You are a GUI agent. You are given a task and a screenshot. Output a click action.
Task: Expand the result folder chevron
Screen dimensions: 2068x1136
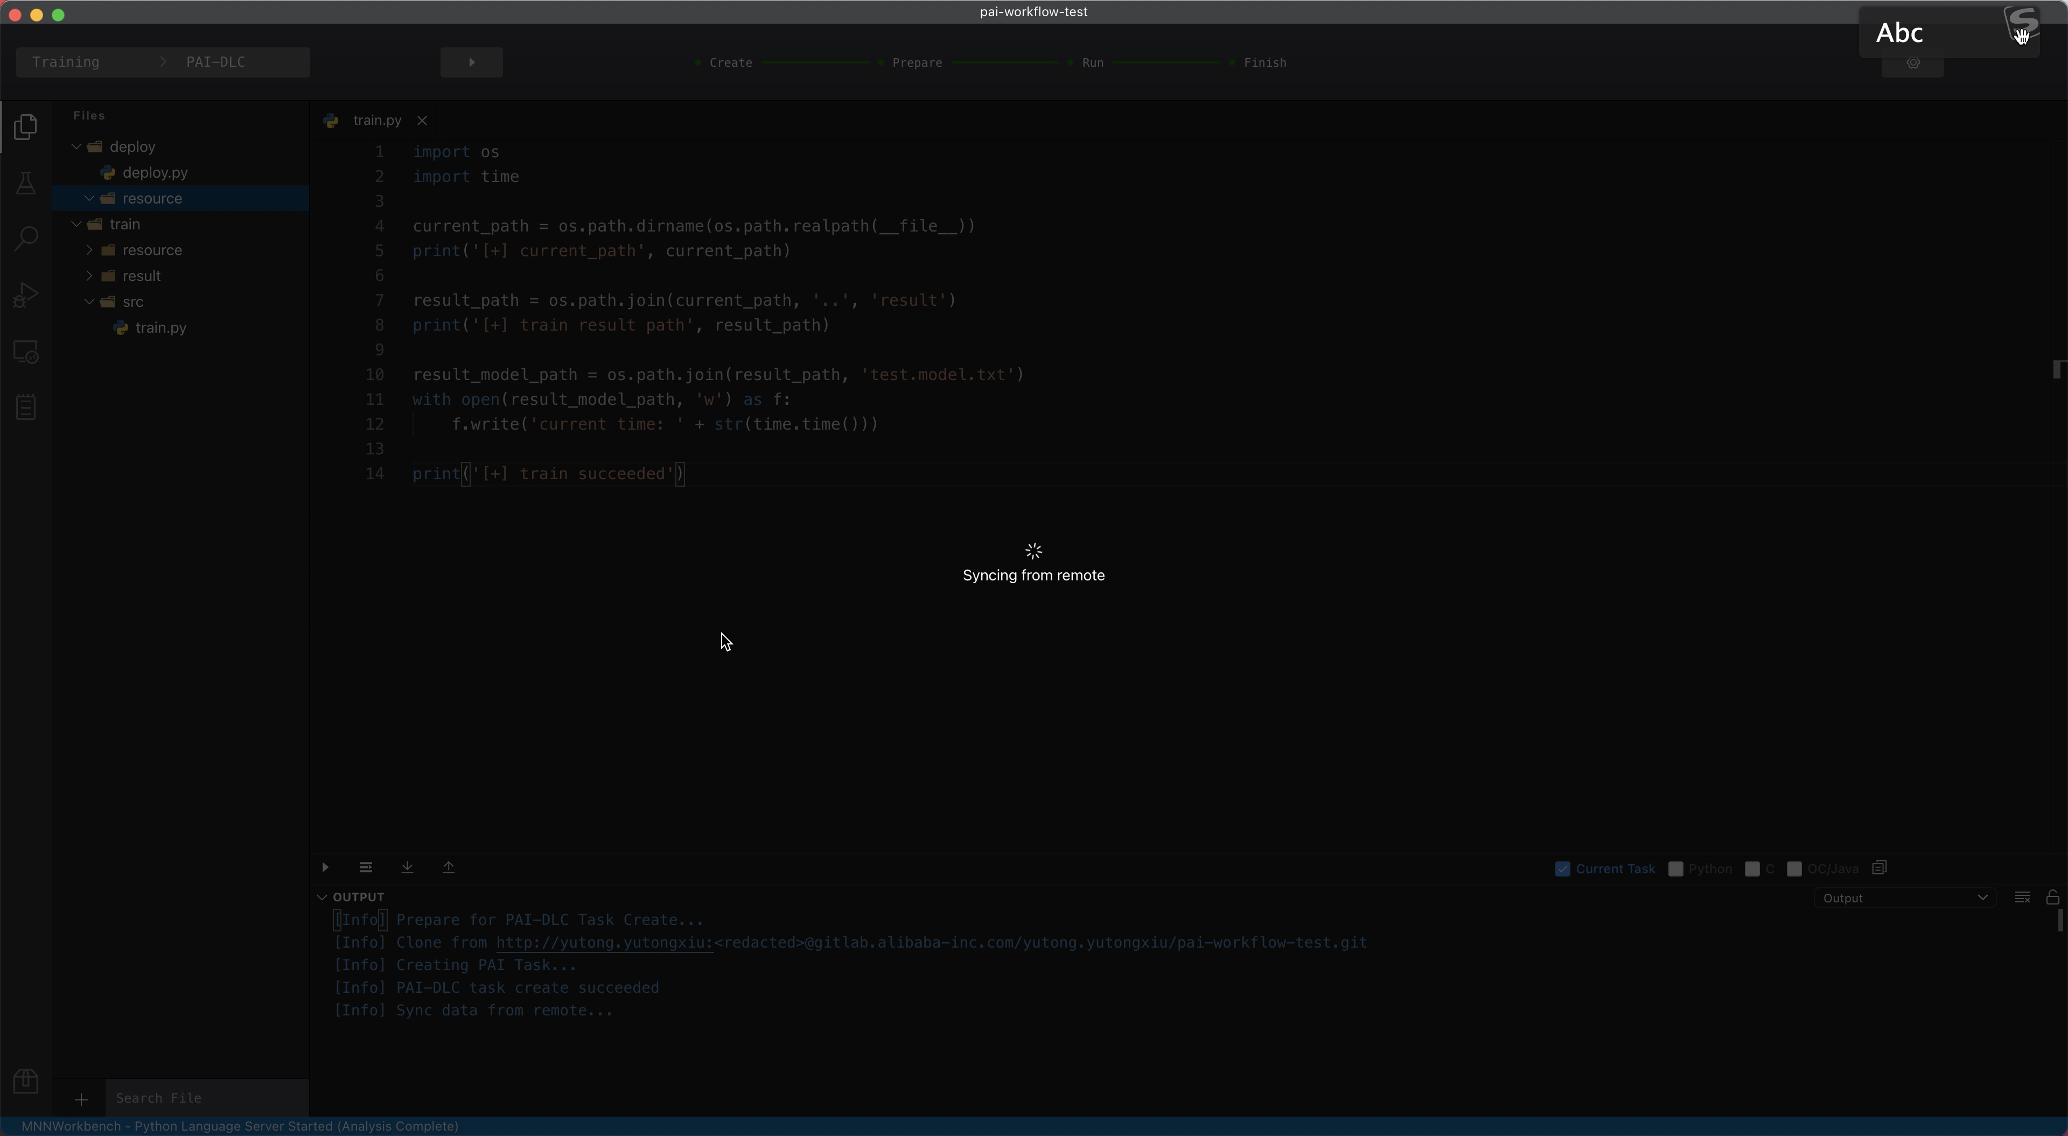click(90, 276)
